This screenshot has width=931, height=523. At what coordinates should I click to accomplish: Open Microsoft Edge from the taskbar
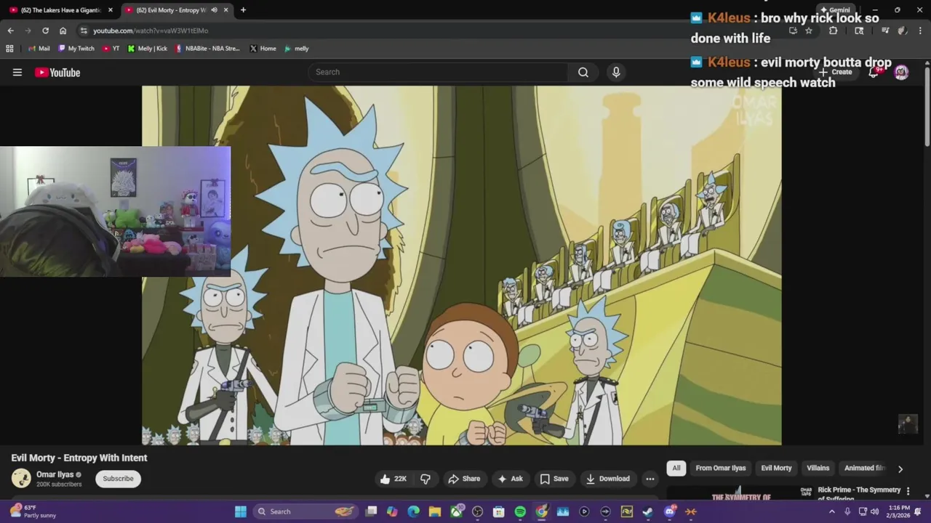(414, 511)
